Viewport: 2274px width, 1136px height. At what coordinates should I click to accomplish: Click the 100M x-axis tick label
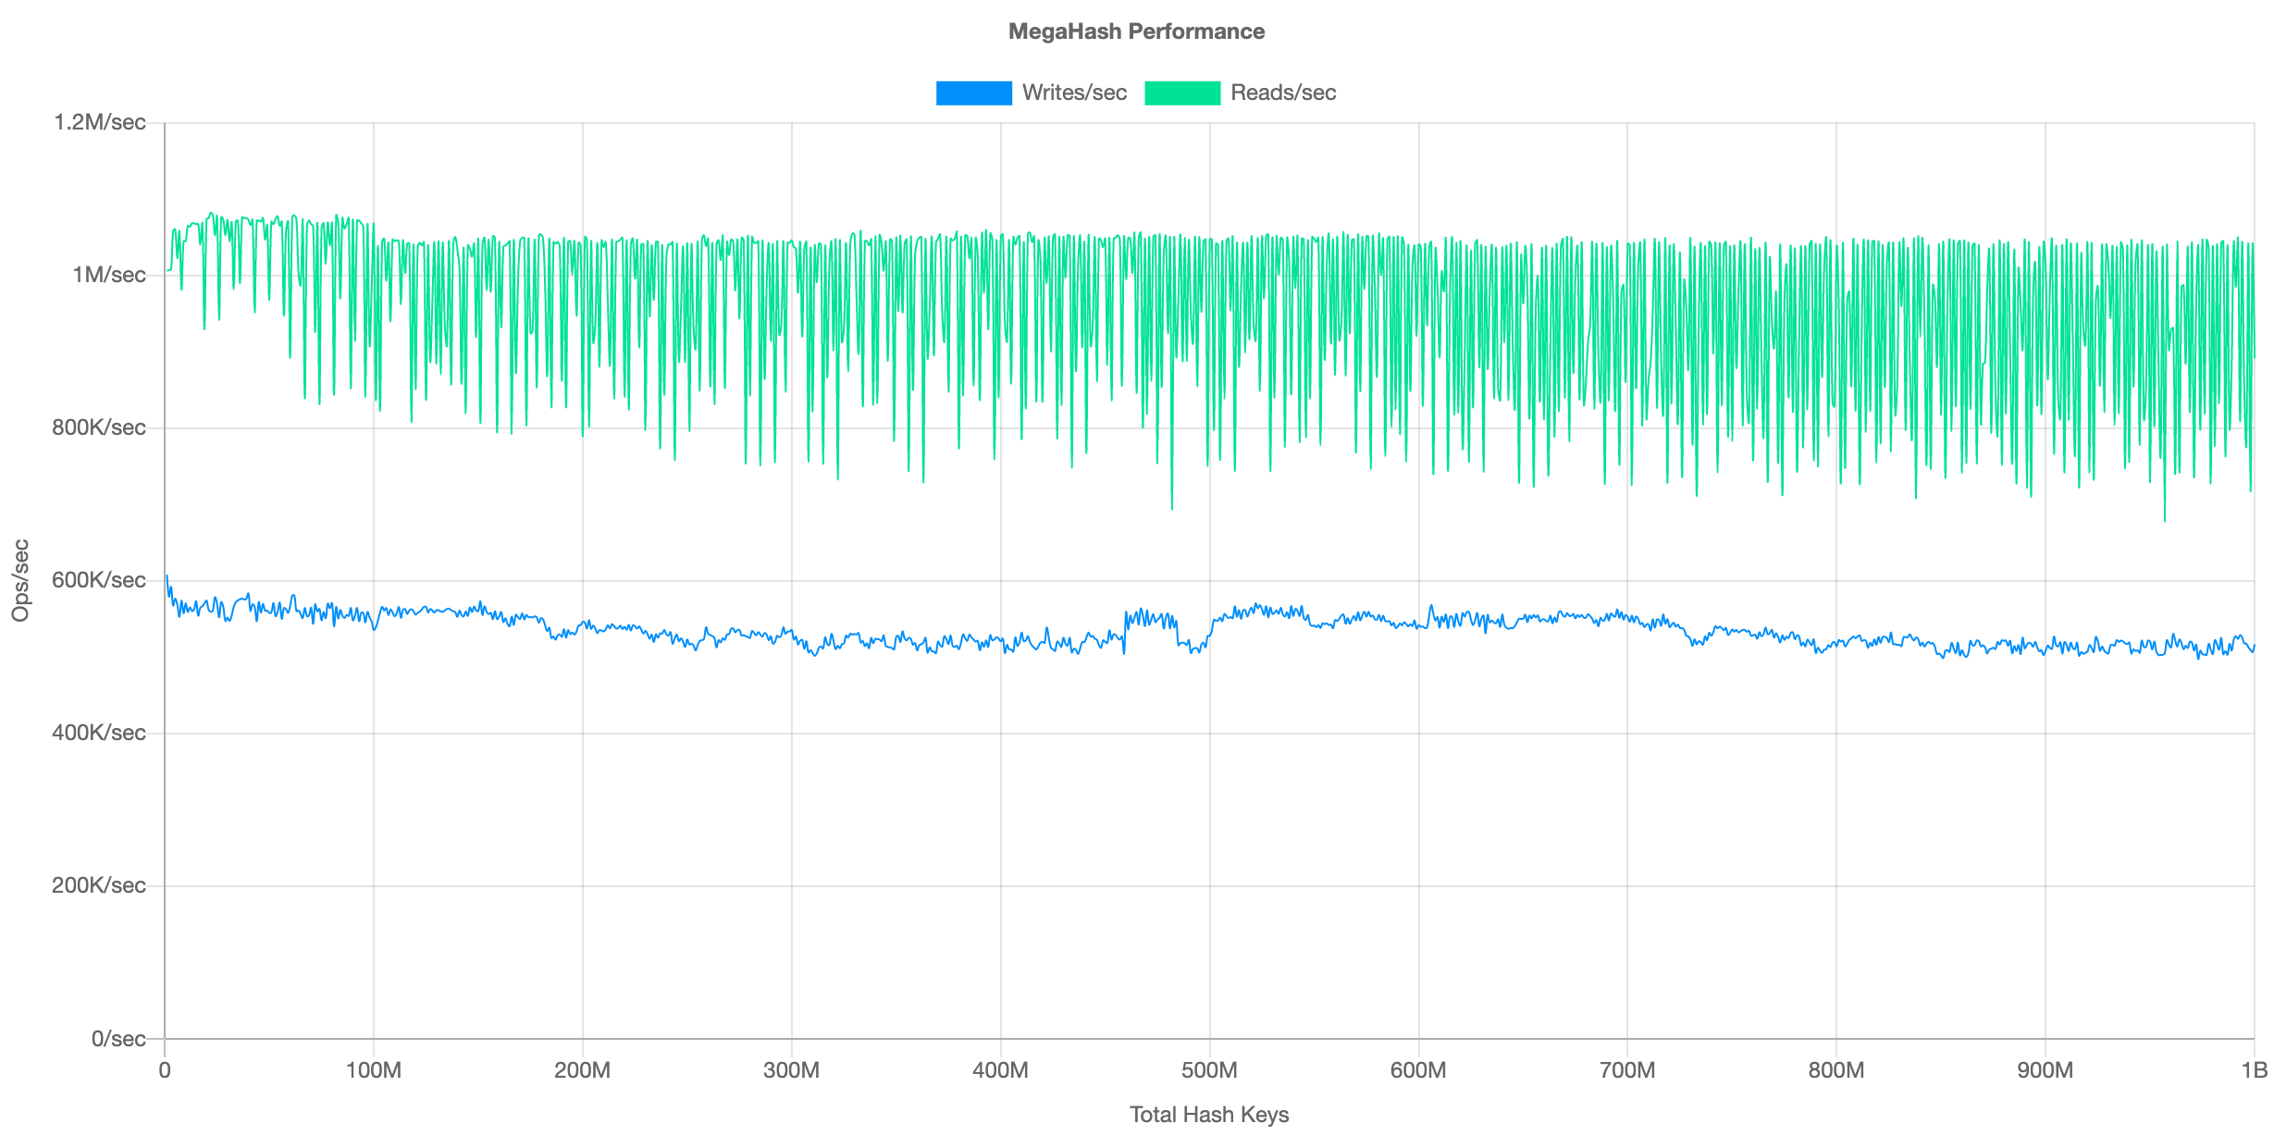click(x=373, y=1070)
